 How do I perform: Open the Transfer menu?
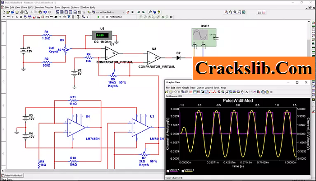coord(49,8)
